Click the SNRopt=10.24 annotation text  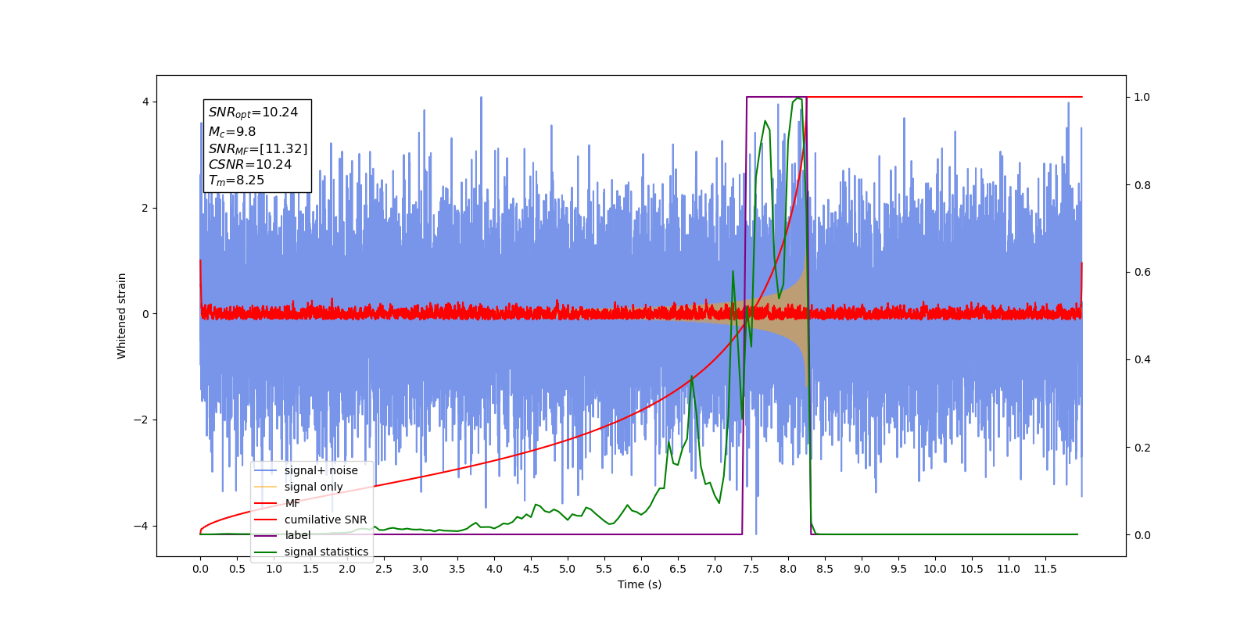253,112
